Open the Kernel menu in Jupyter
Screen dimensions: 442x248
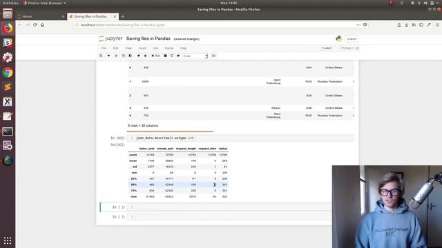click(x=169, y=48)
